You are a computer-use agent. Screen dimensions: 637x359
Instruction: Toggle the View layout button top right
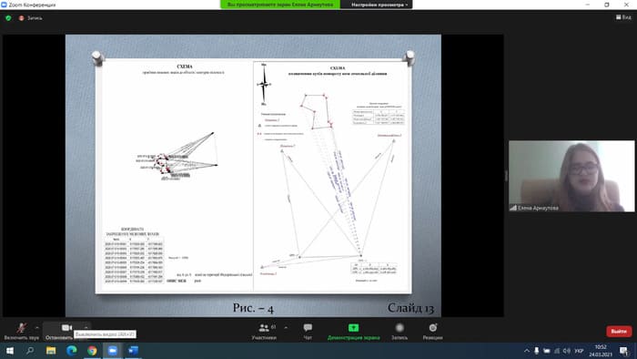click(623, 17)
